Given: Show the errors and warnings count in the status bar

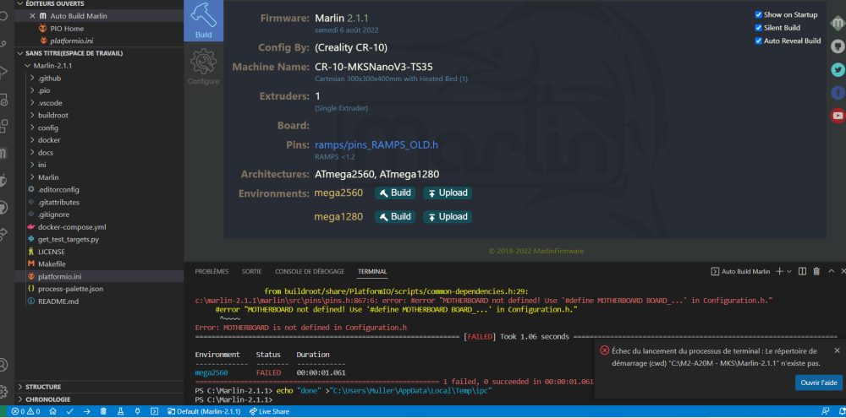Looking at the screenshot, I should tap(26, 411).
